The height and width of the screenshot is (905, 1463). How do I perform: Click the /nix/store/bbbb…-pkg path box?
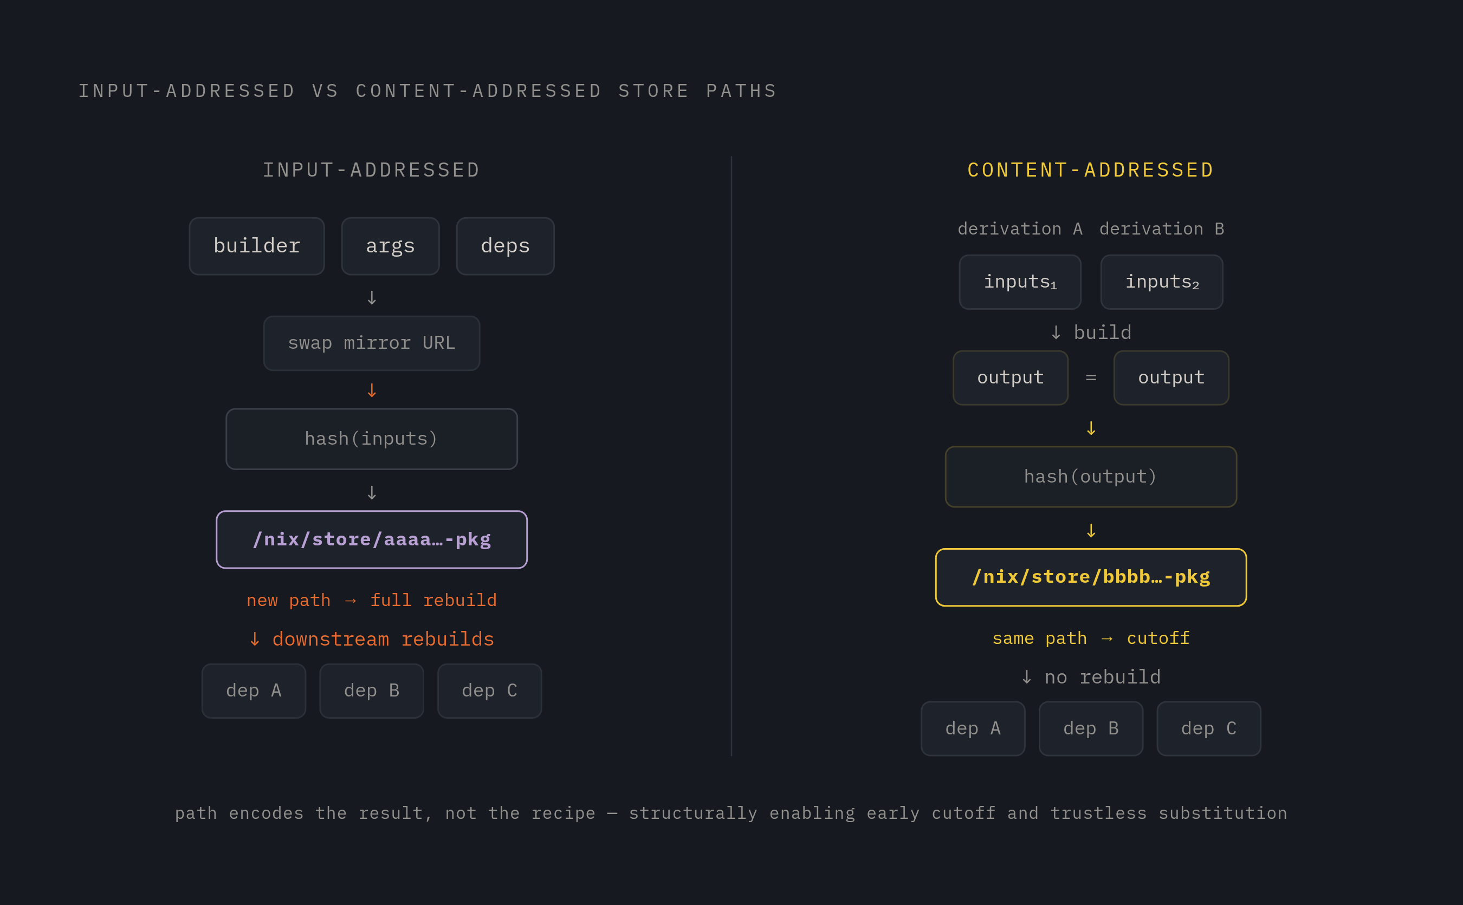1091,577
